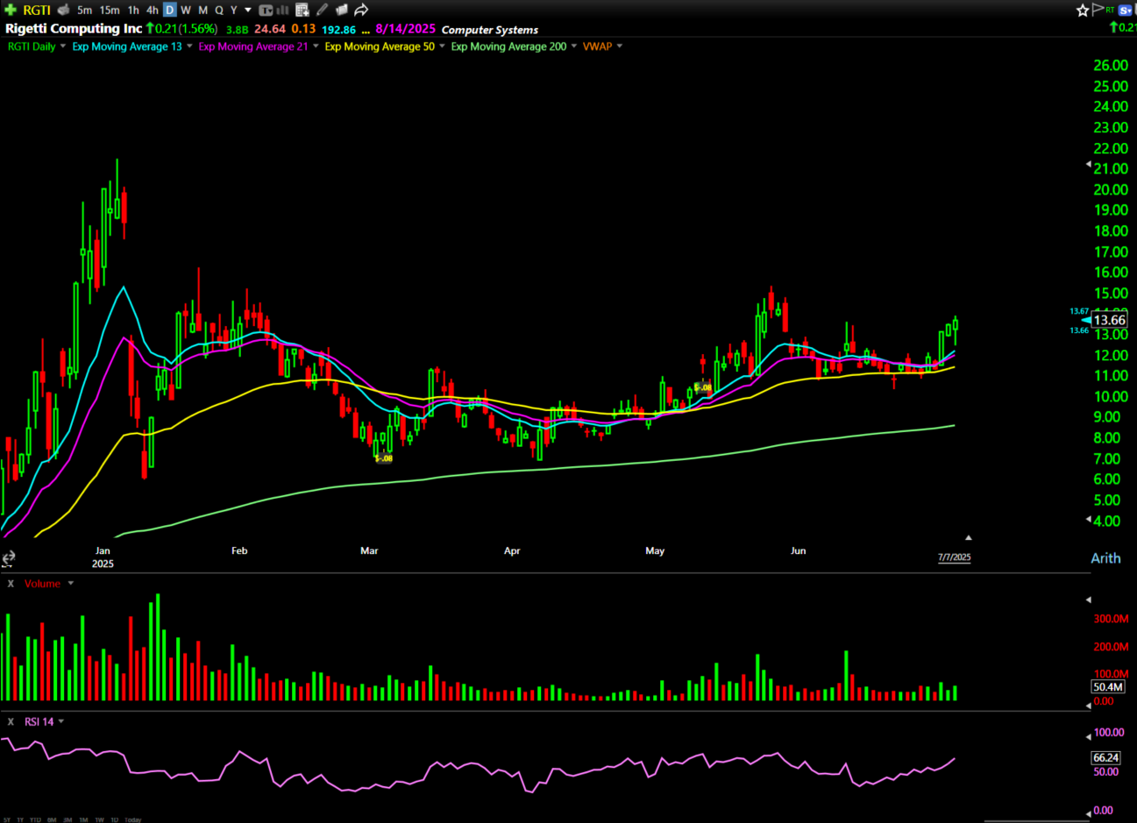Select the 6M range button
This screenshot has height=823, width=1137.
pyautogui.click(x=52, y=820)
